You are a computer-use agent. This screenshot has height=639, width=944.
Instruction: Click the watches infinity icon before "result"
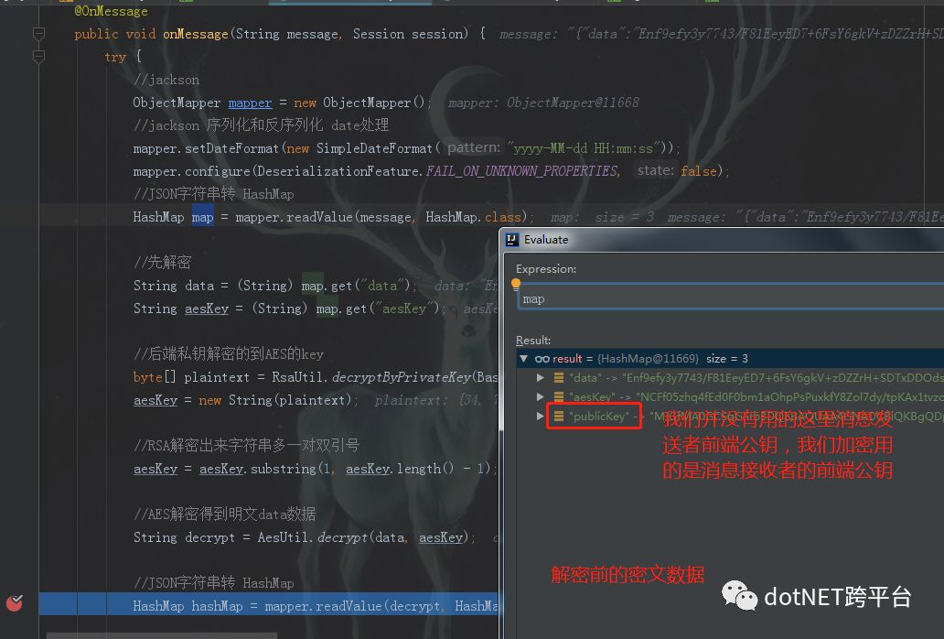point(543,359)
